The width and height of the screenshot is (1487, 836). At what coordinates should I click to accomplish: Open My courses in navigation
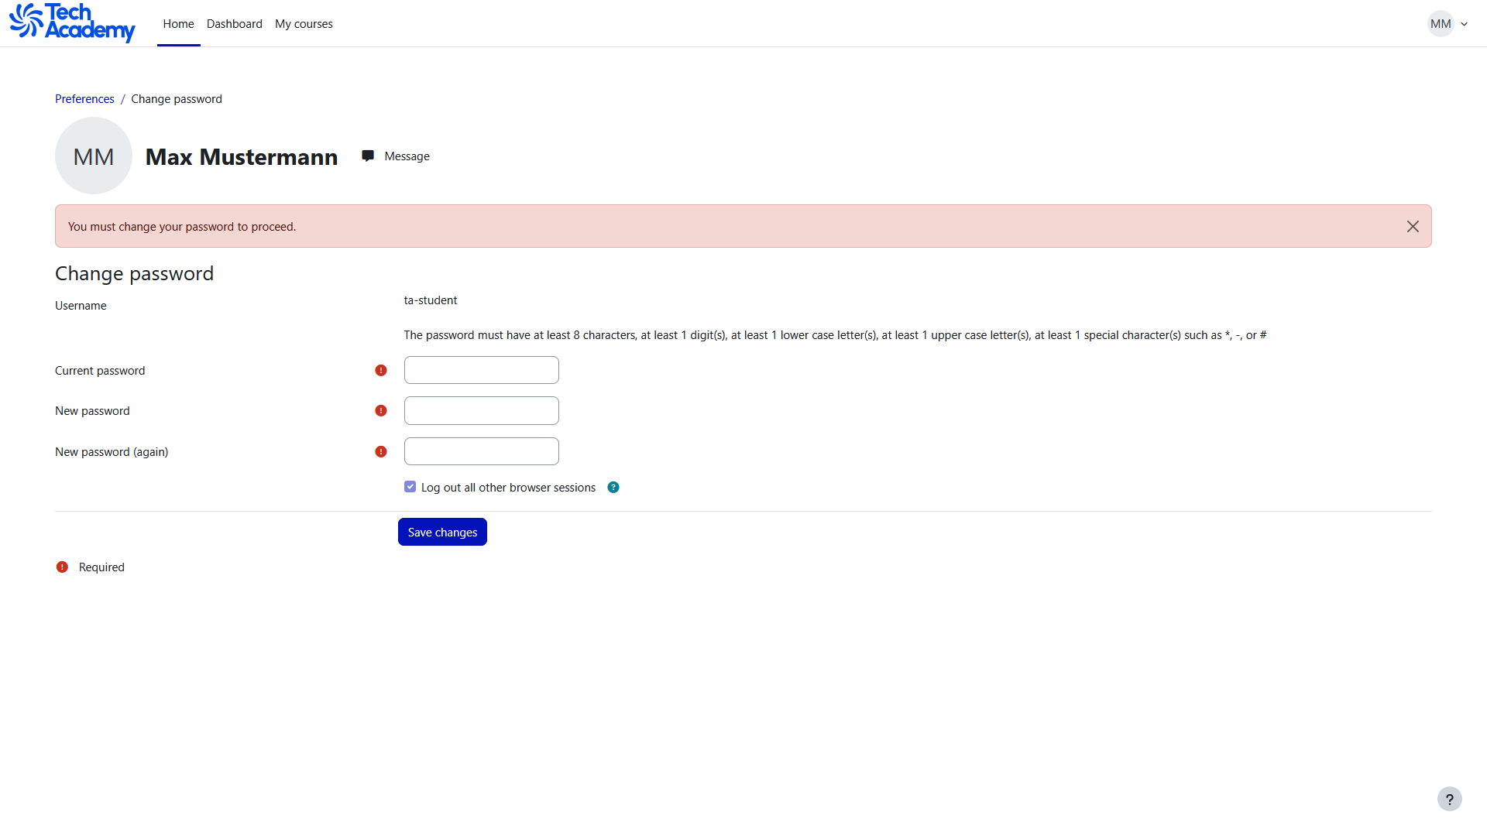[x=304, y=24]
